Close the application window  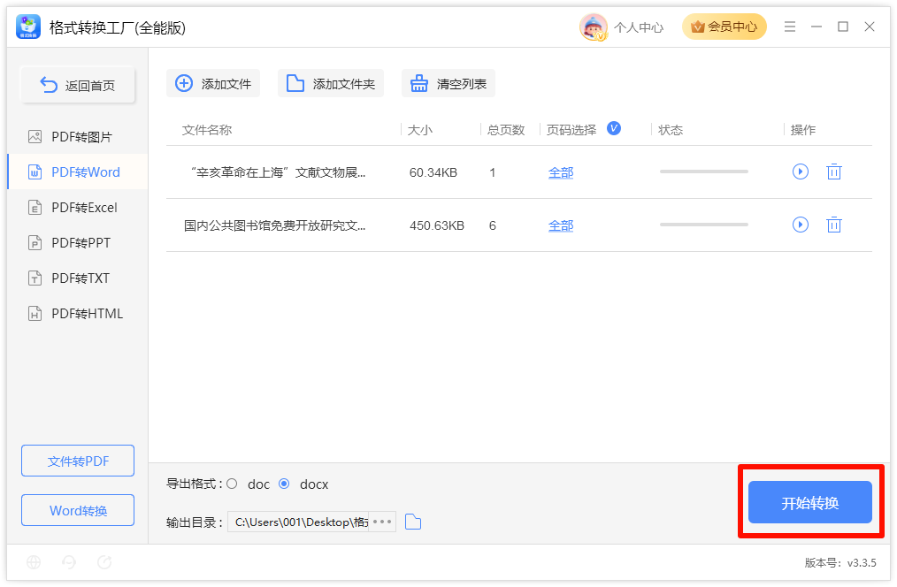click(x=870, y=27)
